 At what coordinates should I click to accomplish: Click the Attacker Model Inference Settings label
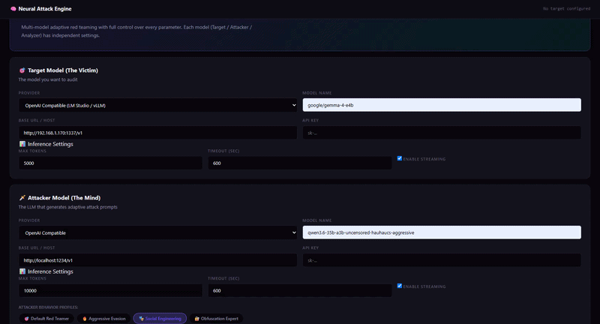pyautogui.click(x=50, y=271)
